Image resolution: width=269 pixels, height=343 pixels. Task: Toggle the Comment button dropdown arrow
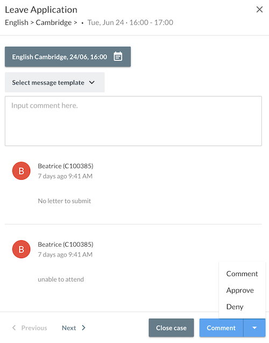click(254, 328)
